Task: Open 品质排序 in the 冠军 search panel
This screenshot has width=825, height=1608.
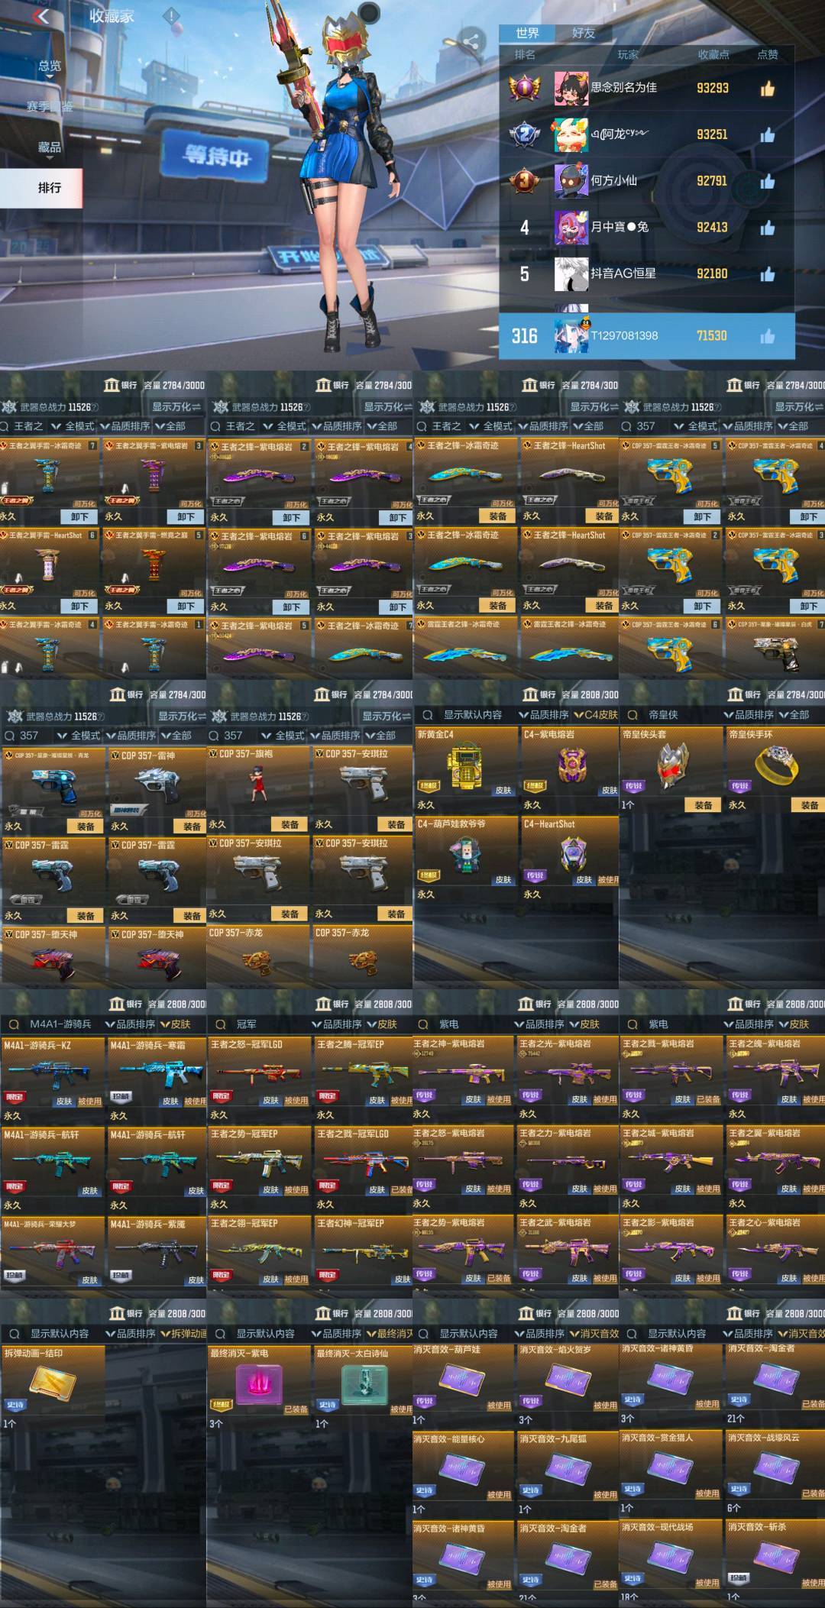Action: click(337, 1024)
